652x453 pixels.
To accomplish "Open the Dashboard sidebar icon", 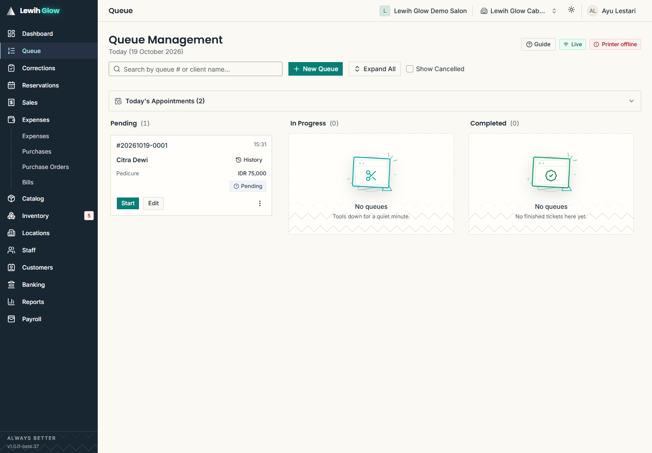I will (11, 34).
